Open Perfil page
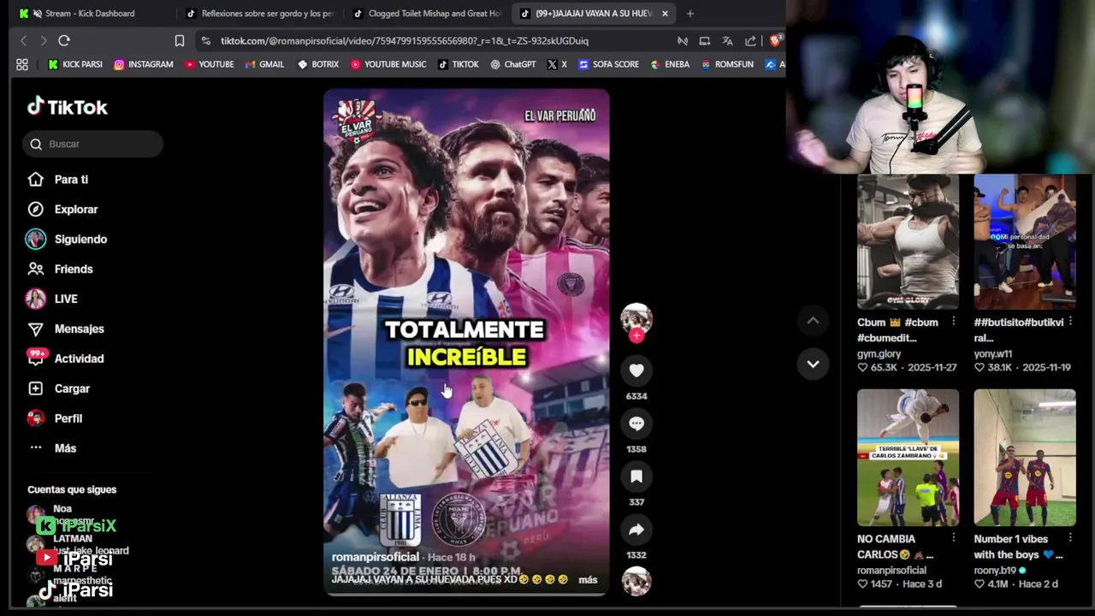This screenshot has height=616, width=1095. (x=55, y=418)
